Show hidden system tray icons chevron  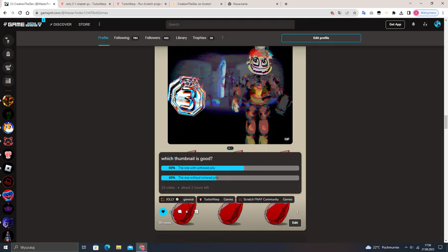coord(406,247)
